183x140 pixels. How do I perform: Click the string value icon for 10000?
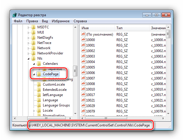click(x=83, y=40)
